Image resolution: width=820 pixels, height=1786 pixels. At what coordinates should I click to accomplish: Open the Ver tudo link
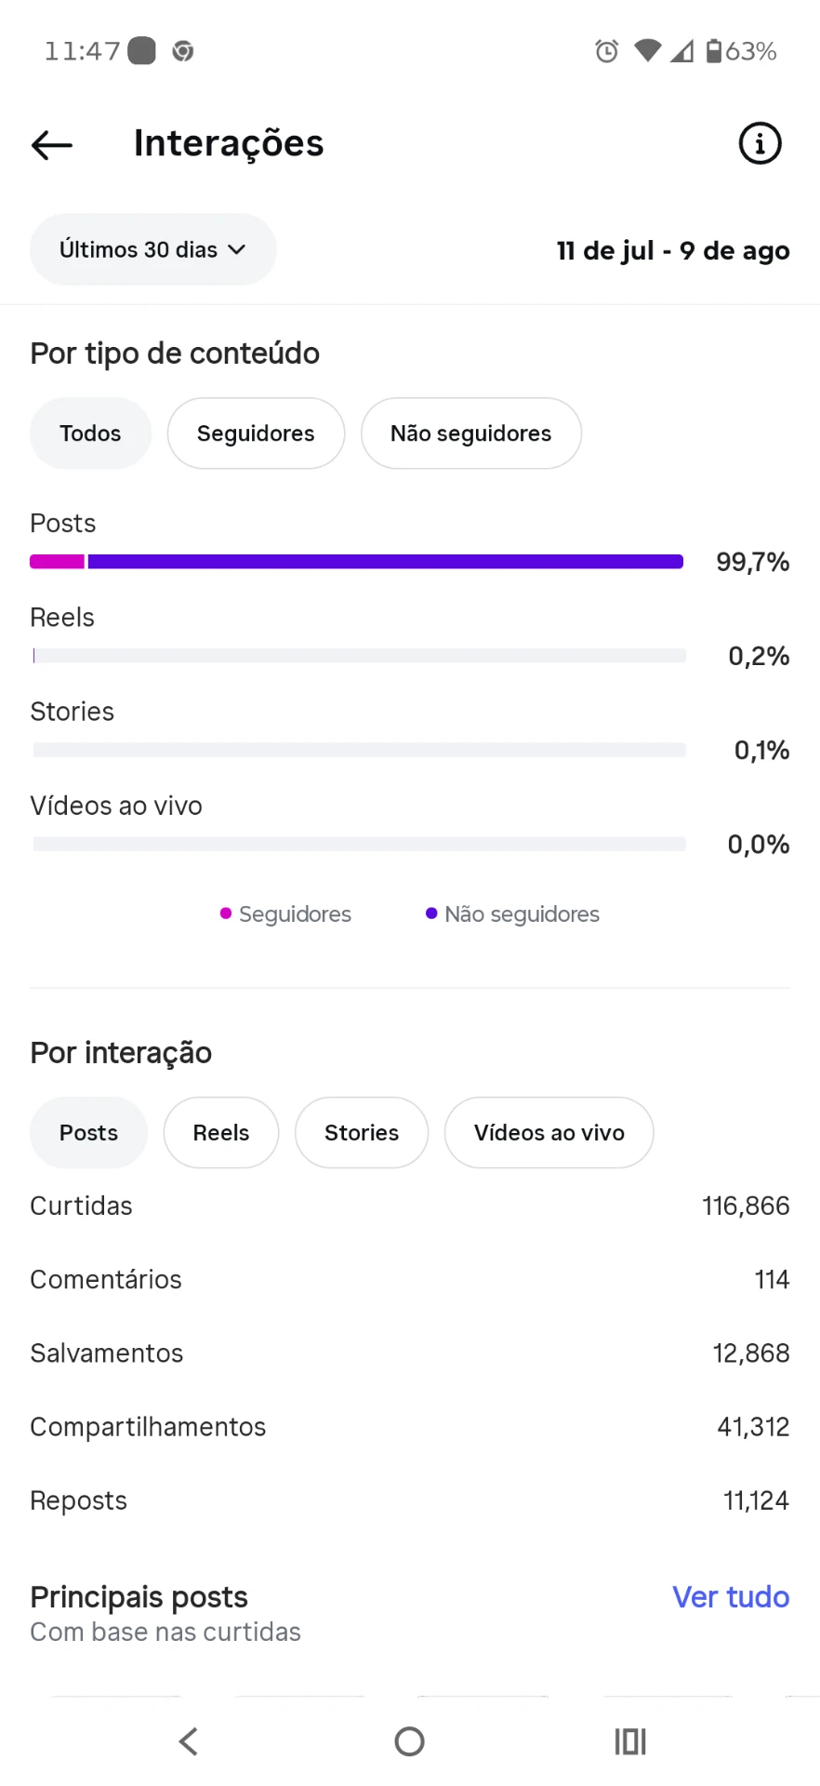pyautogui.click(x=731, y=1596)
